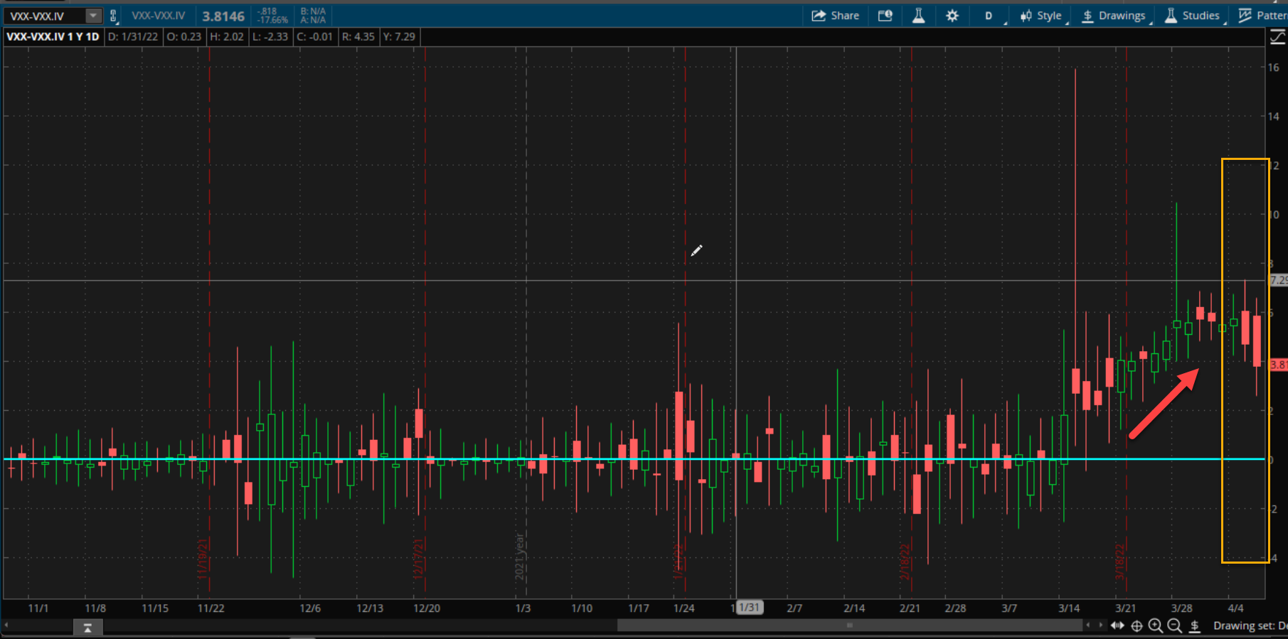Click the scrollbar right arrow button
This screenshot has height=639, width=1288.
[x=1101, y=625]
